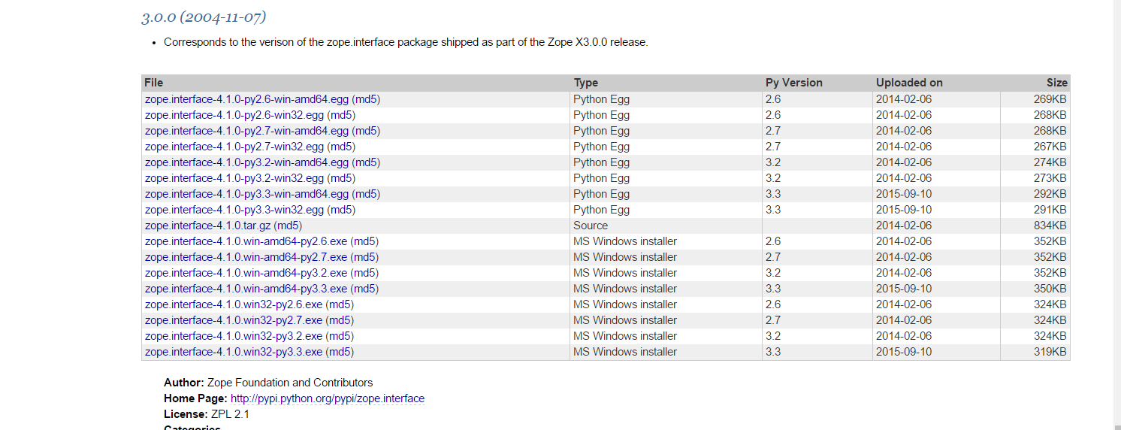Open md5 link for win32-py3.3.exe
The image size is (1121, 430).
340,352
